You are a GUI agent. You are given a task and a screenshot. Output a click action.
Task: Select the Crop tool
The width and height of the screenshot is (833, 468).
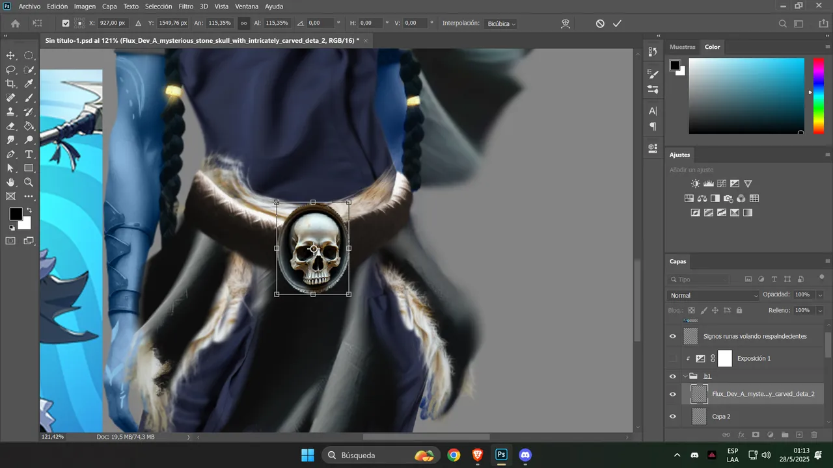[x=10, y=84]
